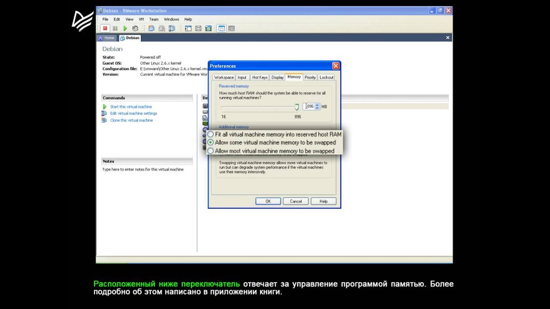
Task: Click the Summary view toolbar icon
Action: (x=222, y=28)
